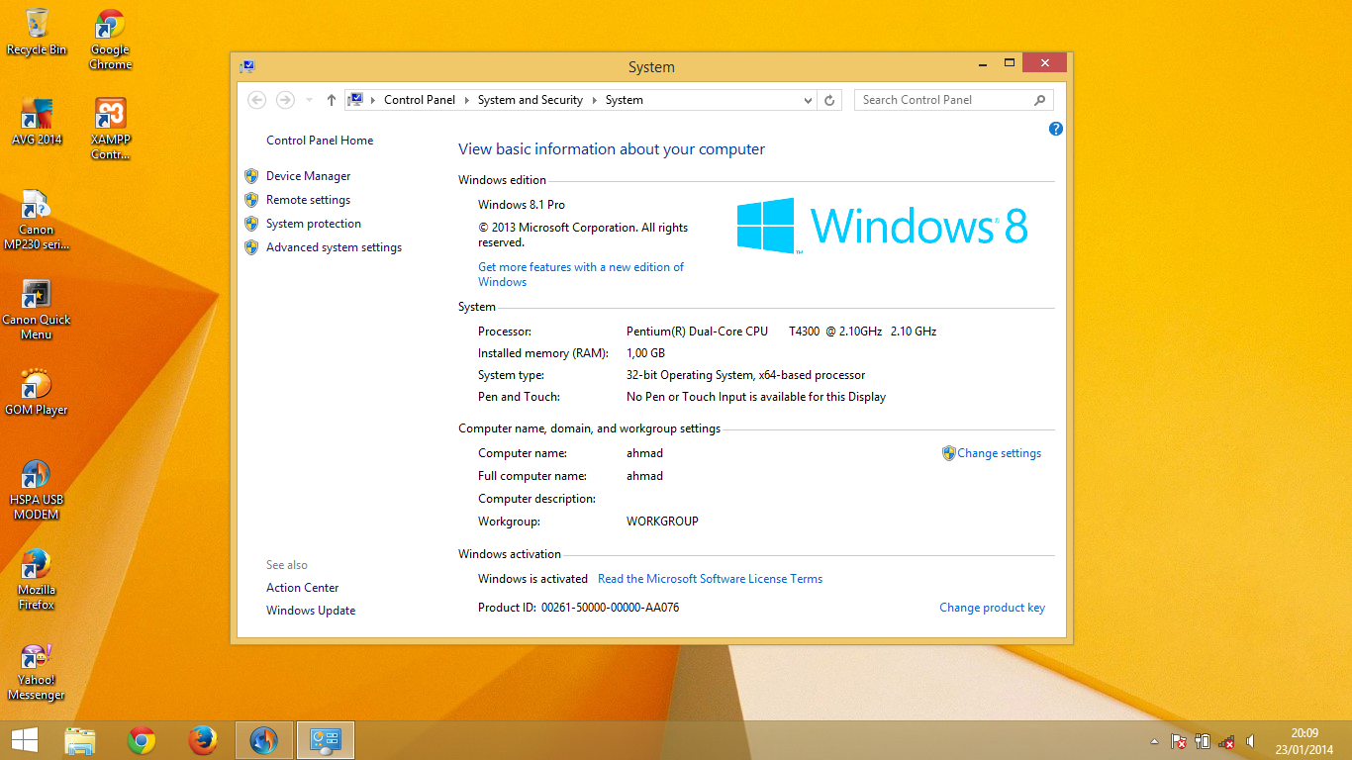Viewport: 1352px width, 760px height.
Task: Click the System window title bar icon
Action: 247,66
